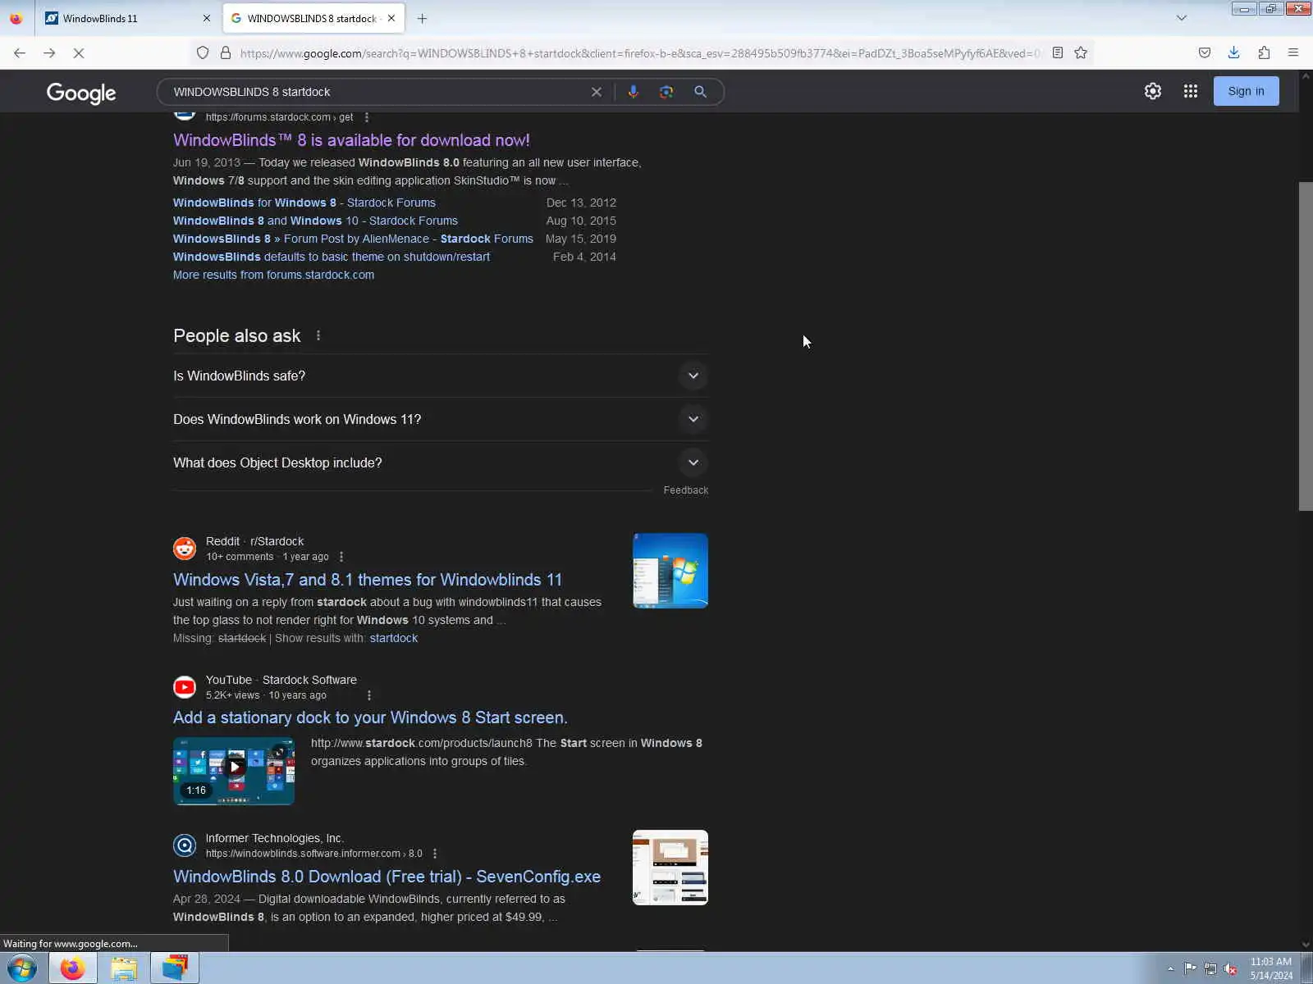Viewport: 1313px width, 984px height.
Task: List all open tabs dropdown
Action: coord(1182,18)
